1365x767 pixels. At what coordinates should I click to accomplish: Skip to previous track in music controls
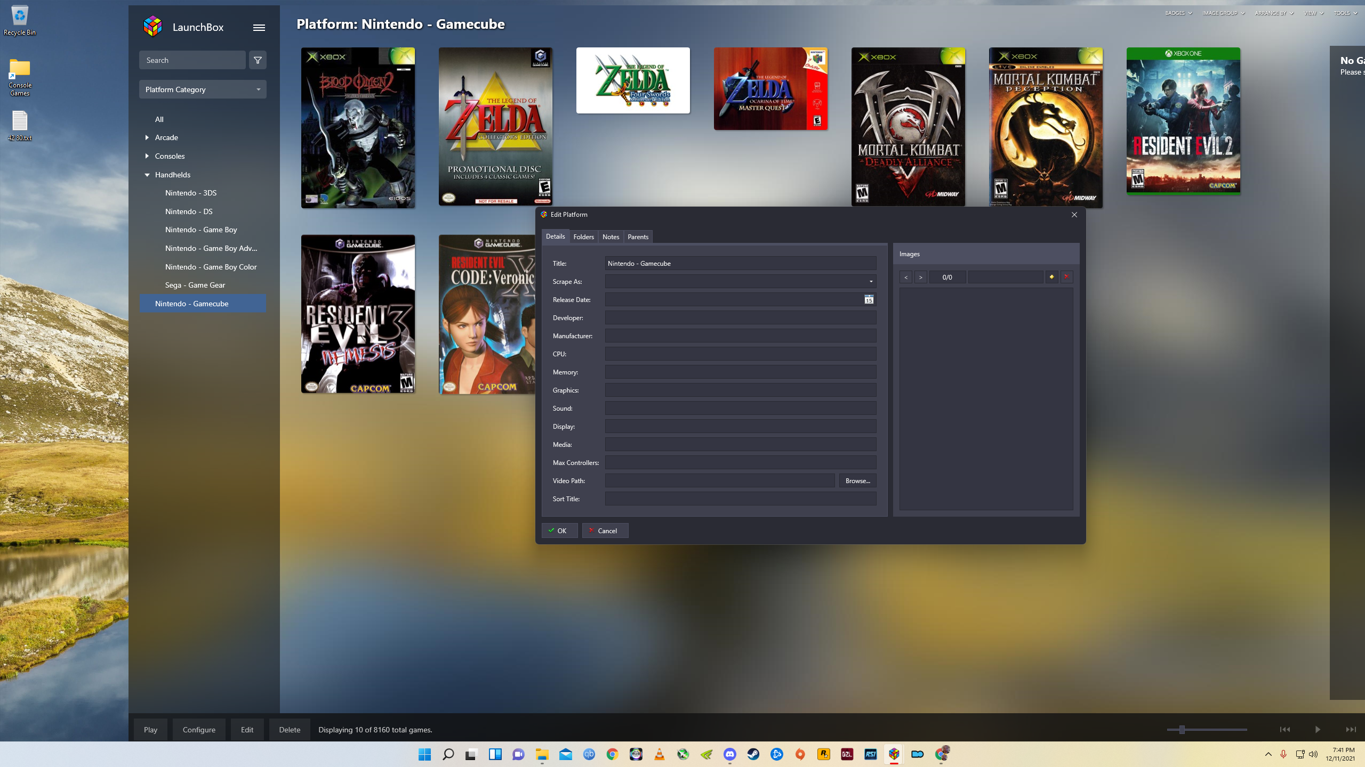coord(1285,730)
